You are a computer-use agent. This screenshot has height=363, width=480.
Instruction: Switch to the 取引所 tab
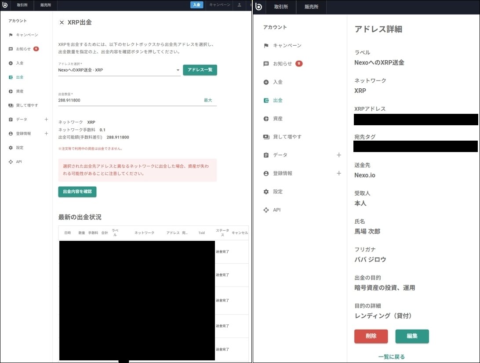[x=22, y=5]
